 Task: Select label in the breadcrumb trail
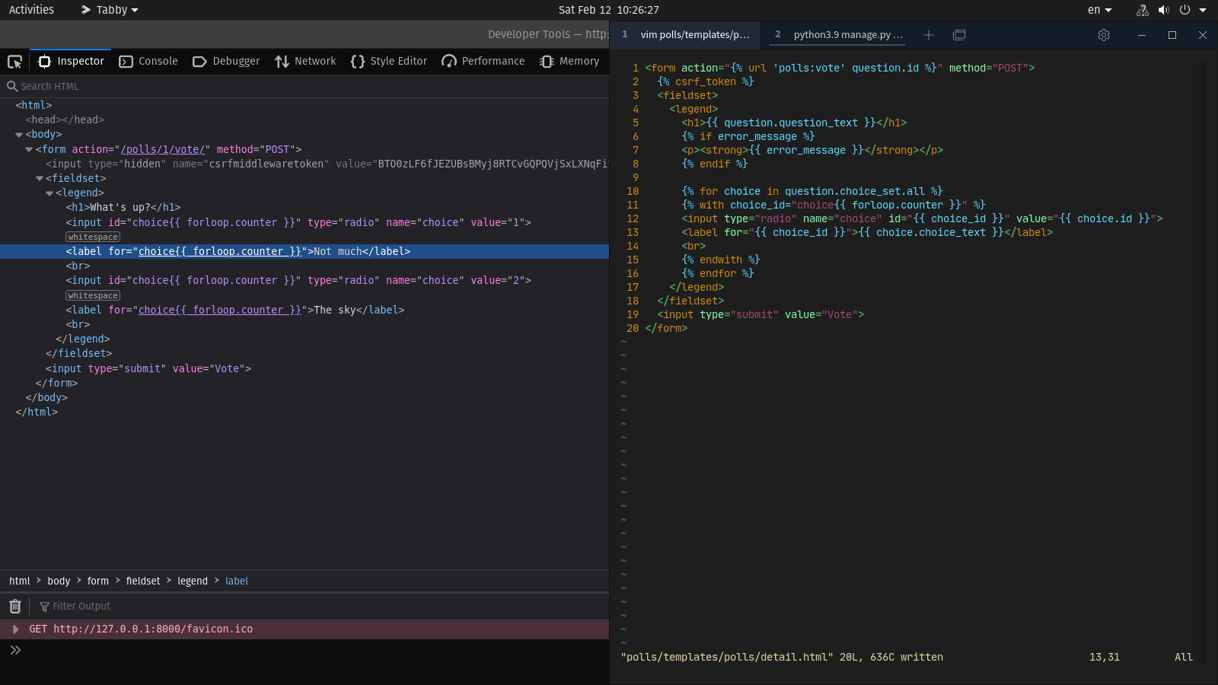(237, 581)
